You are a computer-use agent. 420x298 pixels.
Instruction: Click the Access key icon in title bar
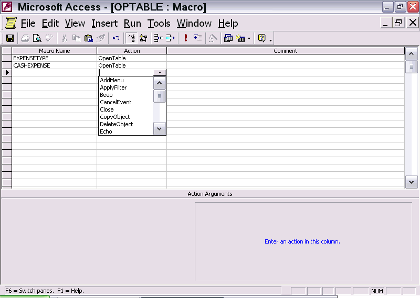click(7, 7)
